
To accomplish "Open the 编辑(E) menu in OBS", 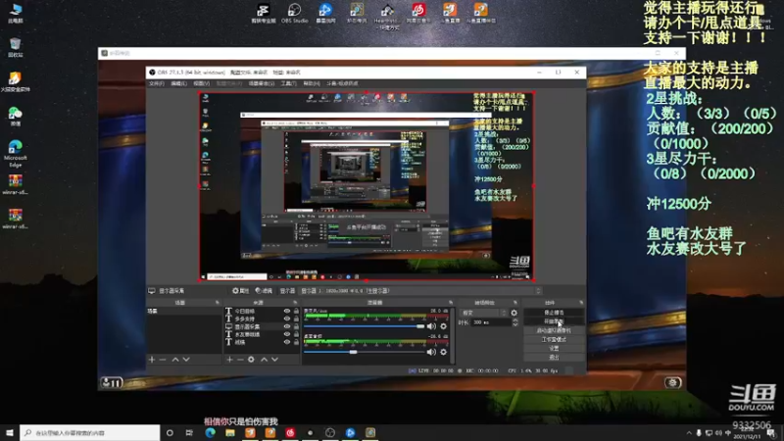I will click(178, 83).
